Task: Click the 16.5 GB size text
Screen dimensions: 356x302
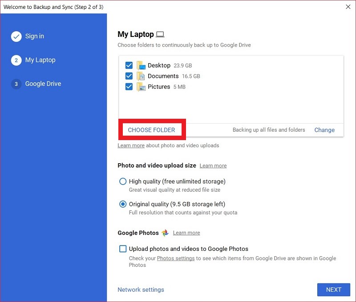Action: pos(191,76)
